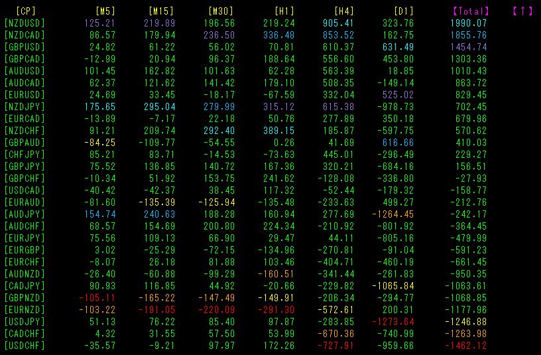Viewport: 541px width, 355px height.
Task: Click EURUSD D1 value 525.02
Action: pos(398,95)
